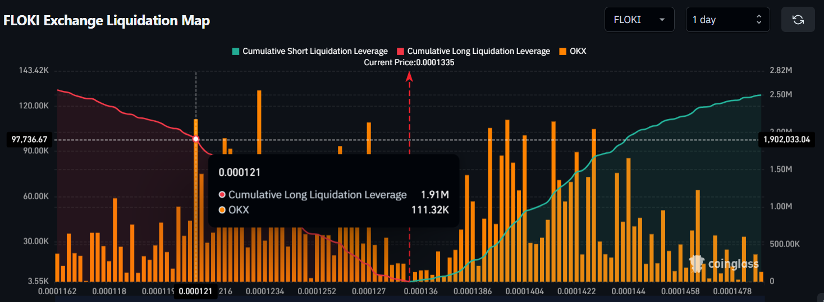Screen dimensions: 824x302
Task: Click the 0.000127 x-axis label
Action: pyautogui.click(x=368, y=291)
